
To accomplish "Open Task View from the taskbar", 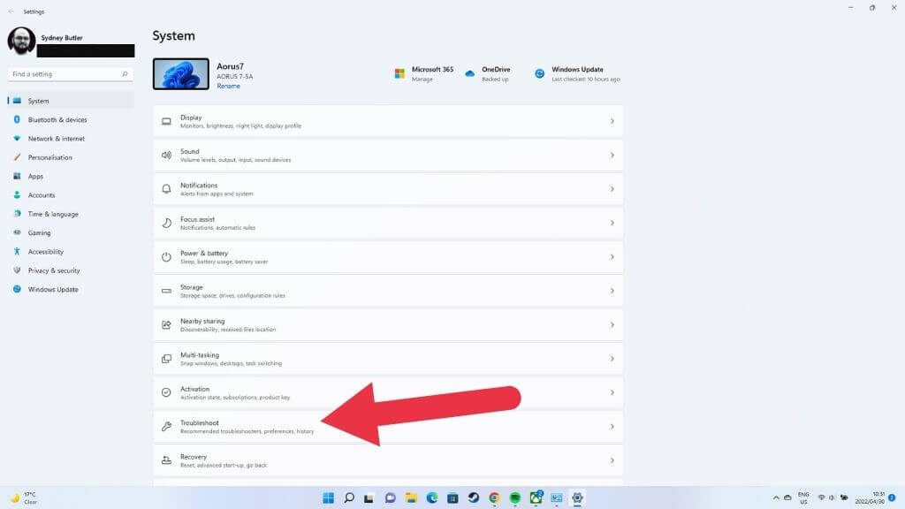I will coord(369,498).
